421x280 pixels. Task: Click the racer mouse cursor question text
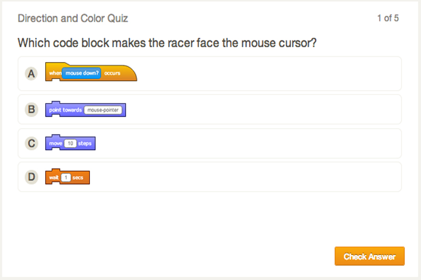(x=167, y=43)
